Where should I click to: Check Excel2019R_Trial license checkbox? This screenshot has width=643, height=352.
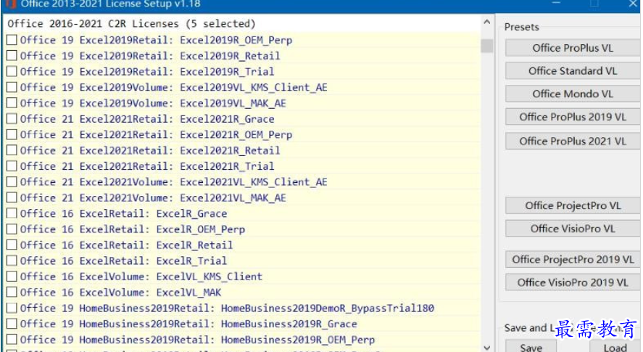coord(12,71)
